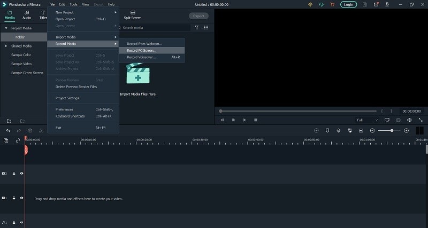
Task: Click the timeline zoom slider handle
Action: (392, 131)
